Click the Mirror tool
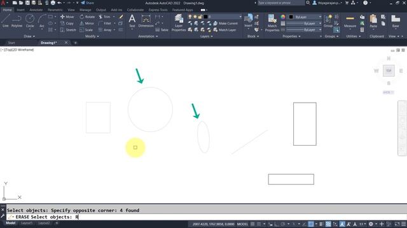 pos(86,23)
